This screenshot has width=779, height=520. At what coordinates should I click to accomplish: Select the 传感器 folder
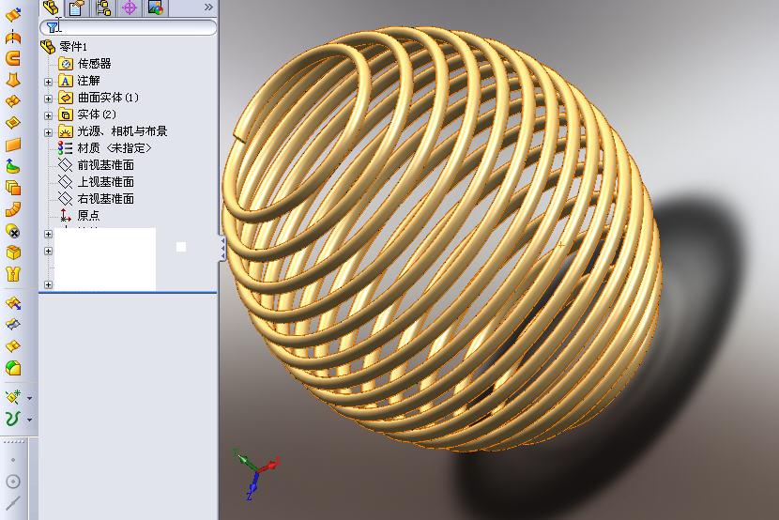click(84, 64)
